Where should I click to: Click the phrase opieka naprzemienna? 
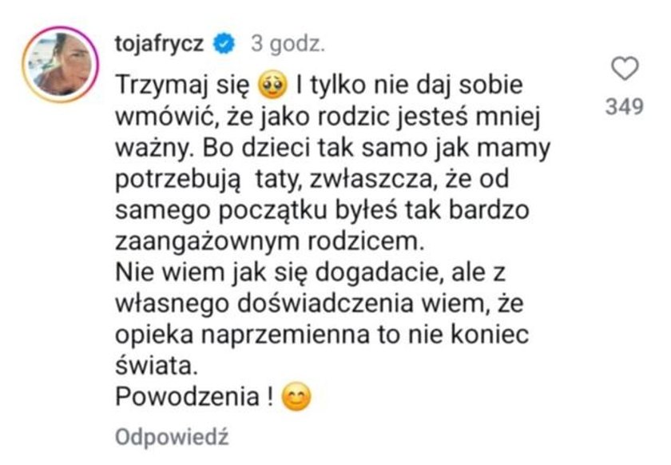[x=243, y=335]
